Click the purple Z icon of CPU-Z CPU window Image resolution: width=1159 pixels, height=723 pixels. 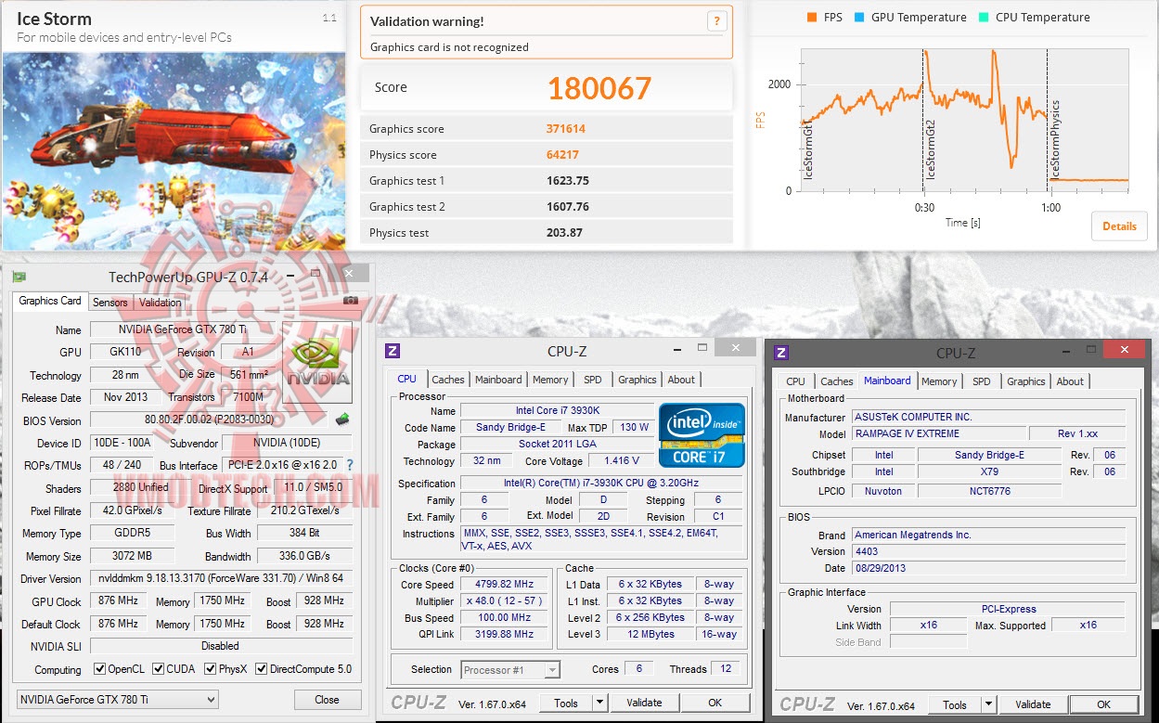tap(393, 351)
